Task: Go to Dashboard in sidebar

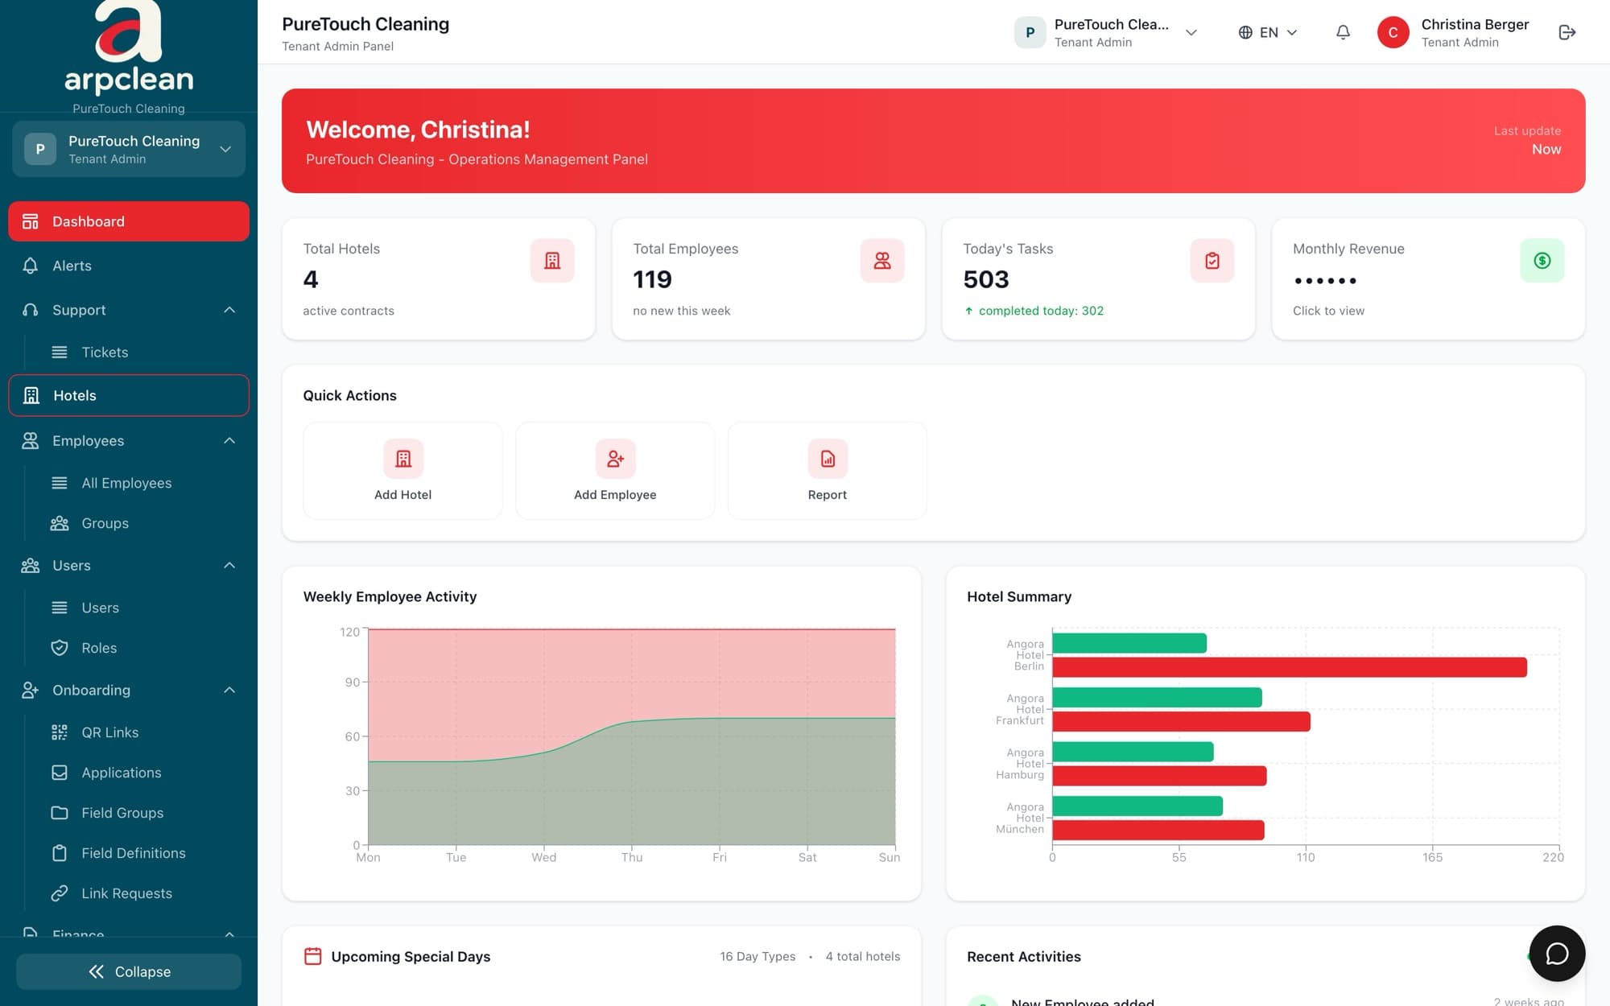Action: pos(129,221)
